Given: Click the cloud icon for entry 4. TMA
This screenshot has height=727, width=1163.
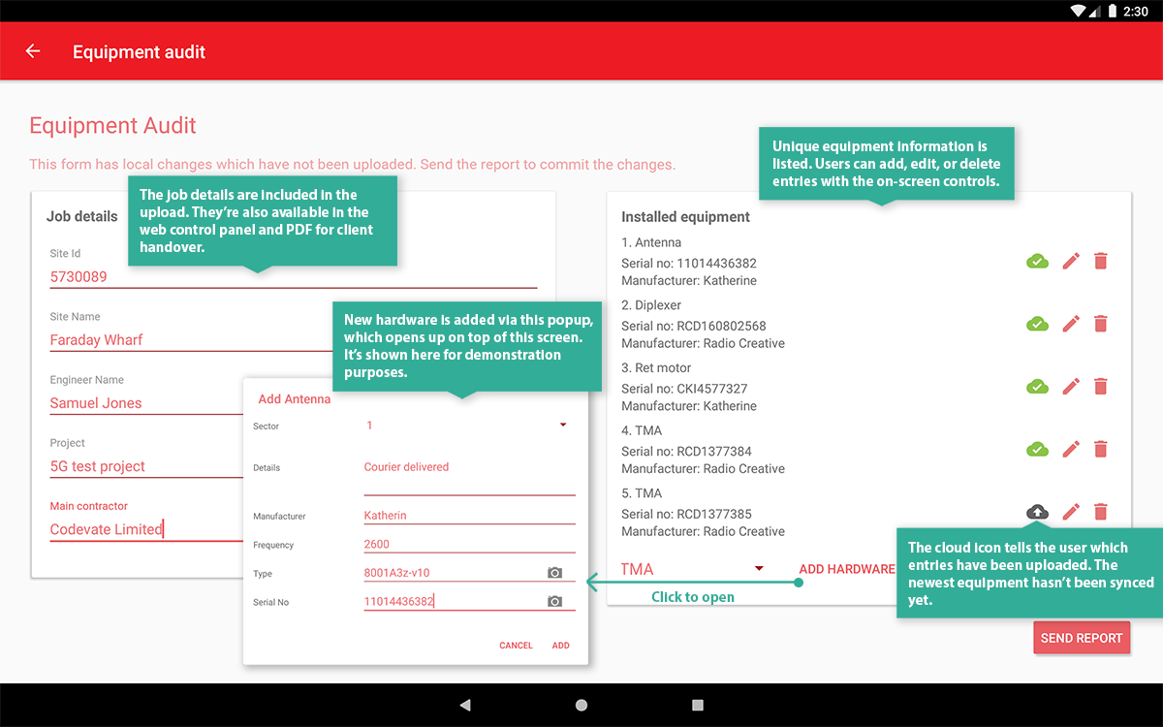Looking at the screenshot, I should click(1037, 449).
